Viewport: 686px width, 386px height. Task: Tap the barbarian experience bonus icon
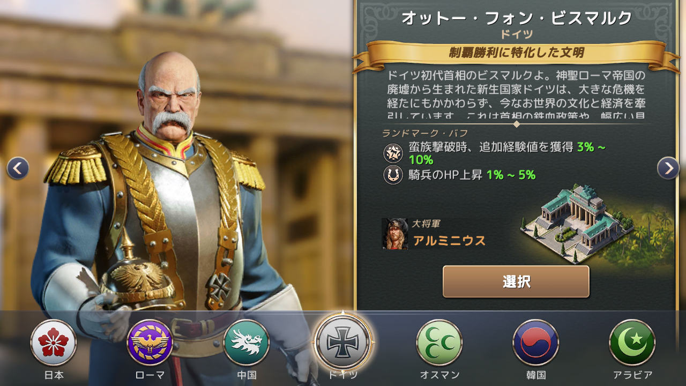pyautogui.click(x=393, y=153)
